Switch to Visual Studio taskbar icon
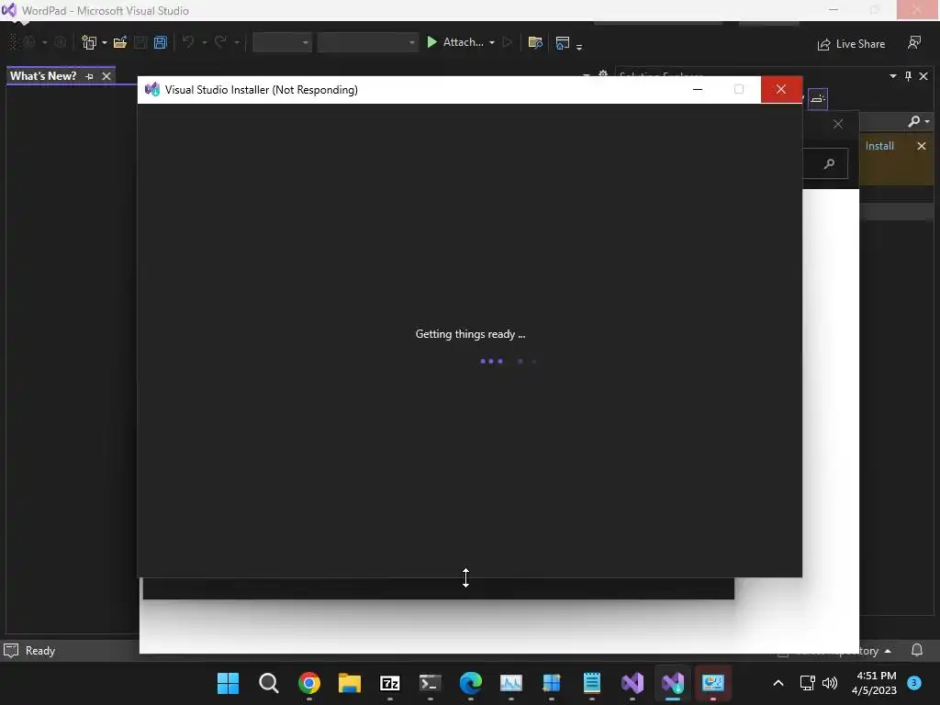940x705 pixels. click(x=632, y=683)
